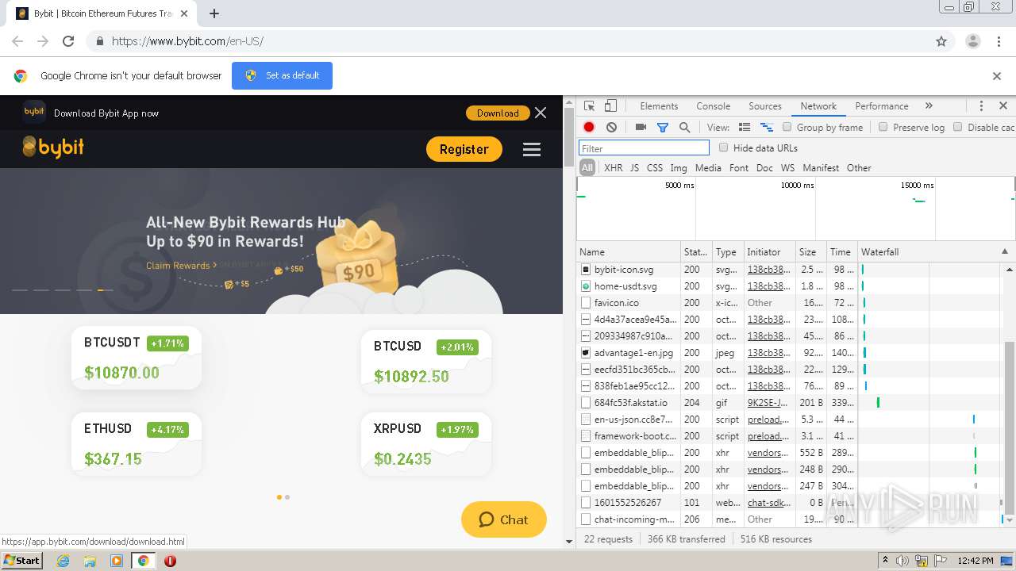The width and height of the screenshot is (1016, 571).
Task: Bookmark this page with star icon
Action: pos(941,41)
